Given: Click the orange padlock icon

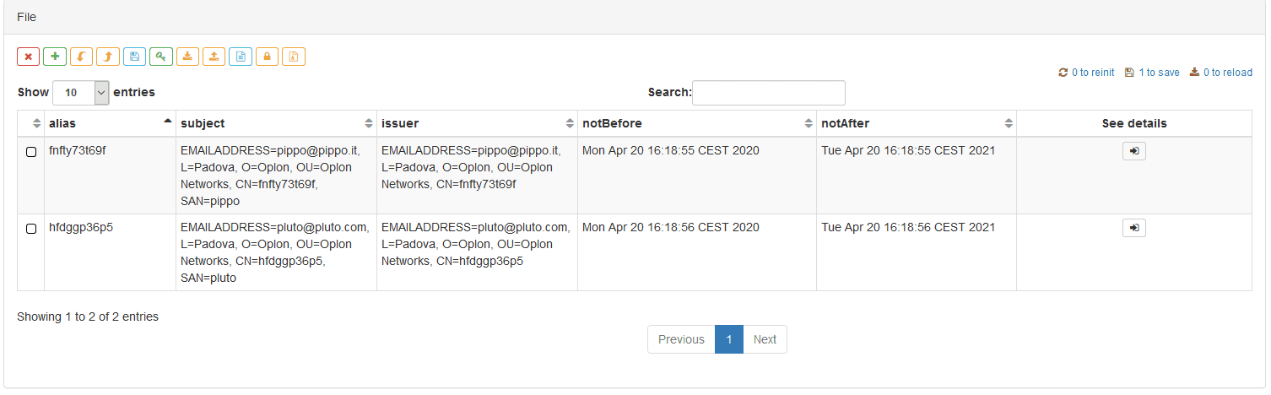Looking at the screenshot, I should coord(267,57).
